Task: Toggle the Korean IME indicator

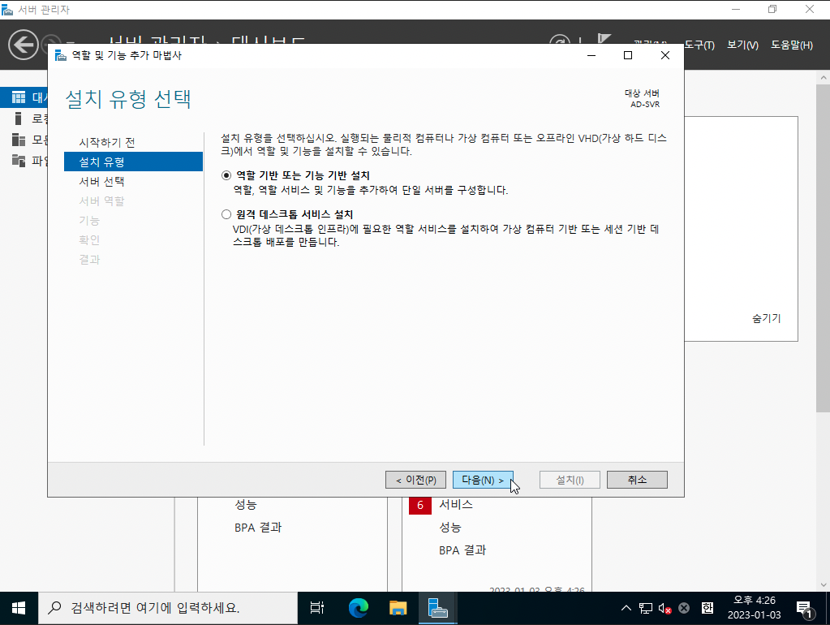Action: tap(707, 608)
